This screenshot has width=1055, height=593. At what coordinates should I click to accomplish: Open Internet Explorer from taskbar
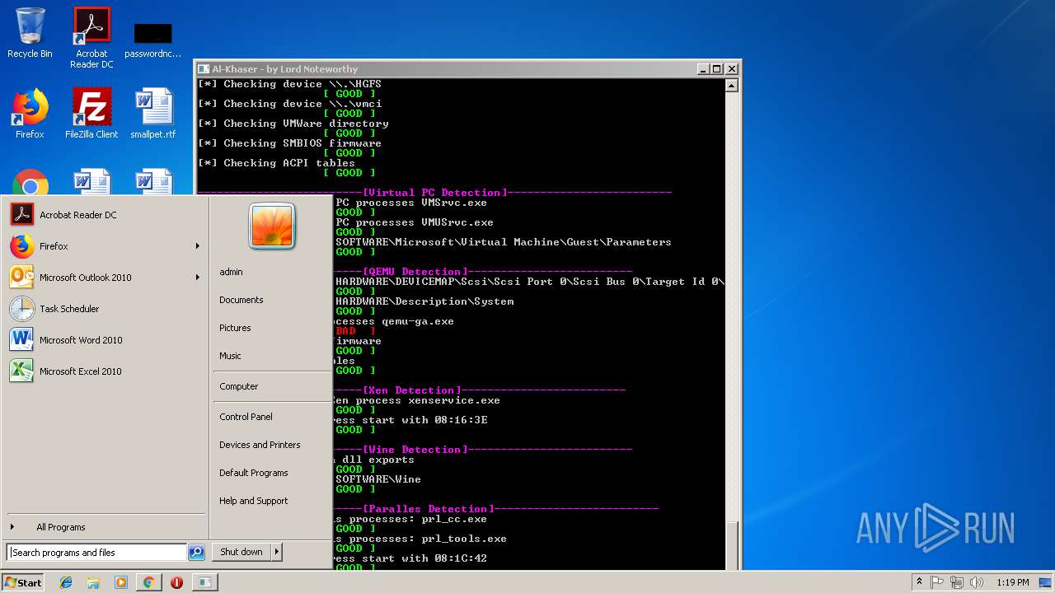coord(66,582)
